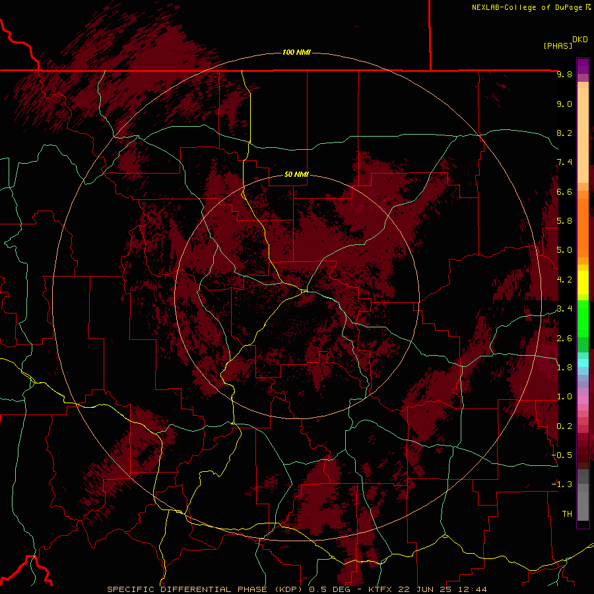Screen dimensions: 594x594
Task: Click the 2.6 legend value
Action: (x=564, y=339)
